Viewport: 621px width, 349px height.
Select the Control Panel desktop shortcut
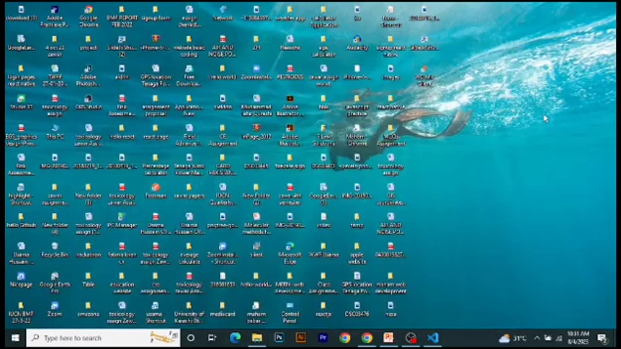[290, 312]
